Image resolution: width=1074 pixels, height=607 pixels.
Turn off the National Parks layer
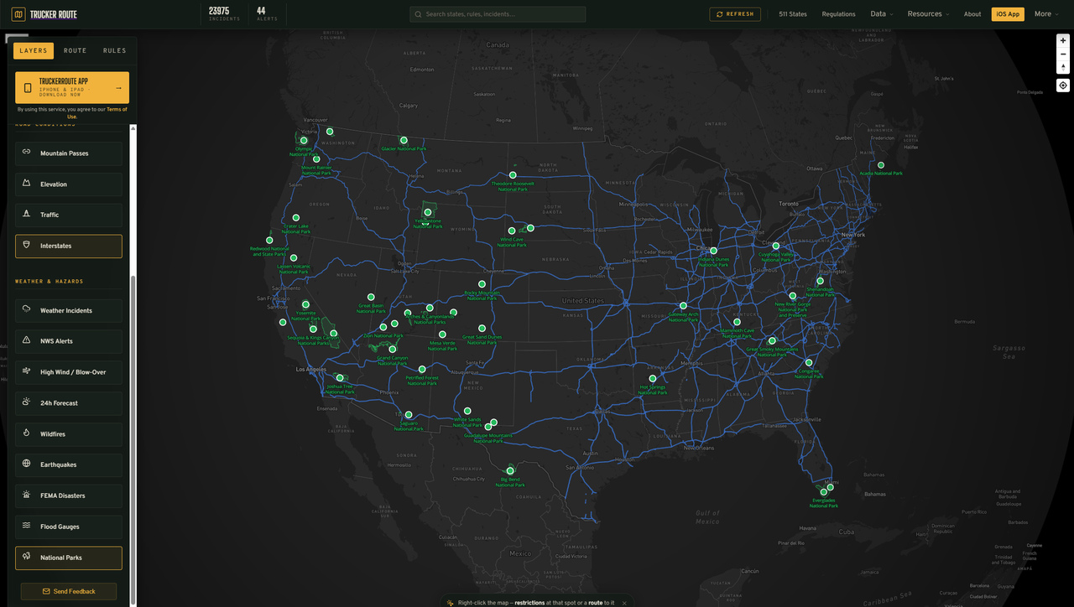(x=69, y=558)
